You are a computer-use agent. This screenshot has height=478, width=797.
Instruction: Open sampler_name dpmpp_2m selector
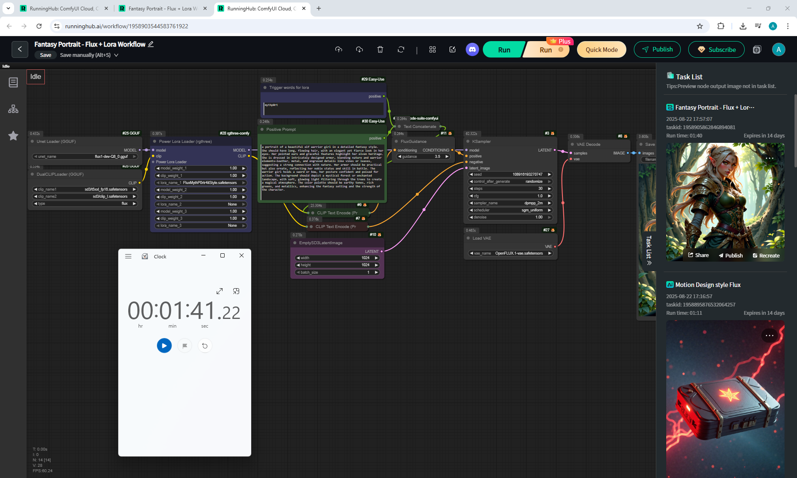point(511,203)
